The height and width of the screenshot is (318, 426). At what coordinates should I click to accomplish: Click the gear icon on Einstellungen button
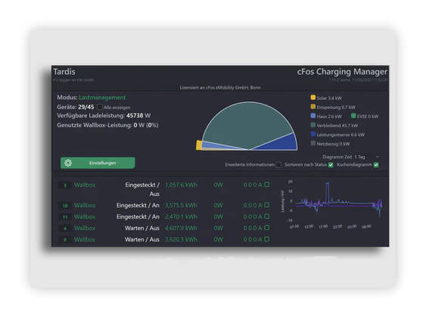pyautogui.click(x=68, y=163)
